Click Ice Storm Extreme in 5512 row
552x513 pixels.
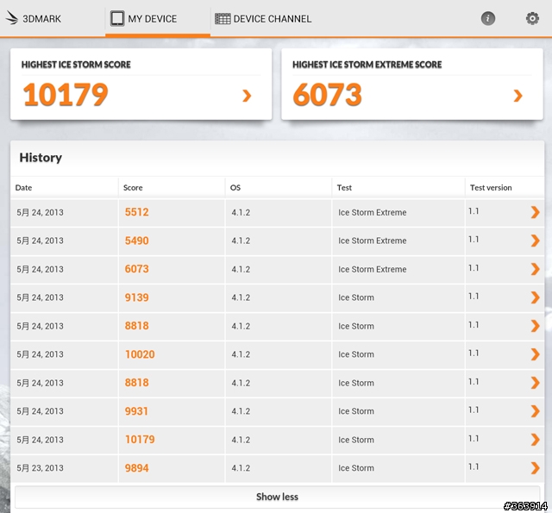372,212
